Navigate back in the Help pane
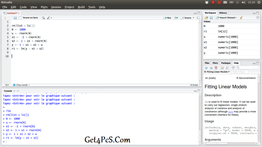 point(206,68)
